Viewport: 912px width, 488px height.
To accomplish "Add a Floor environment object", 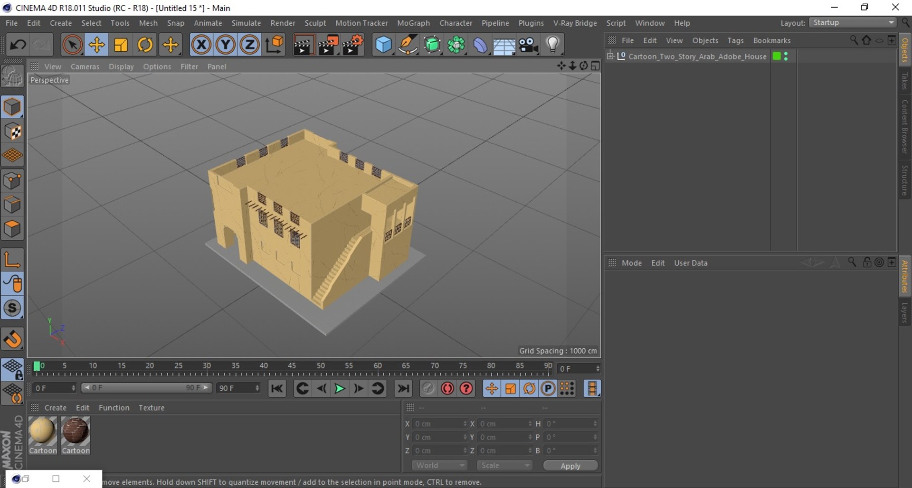I will (504, 45).
